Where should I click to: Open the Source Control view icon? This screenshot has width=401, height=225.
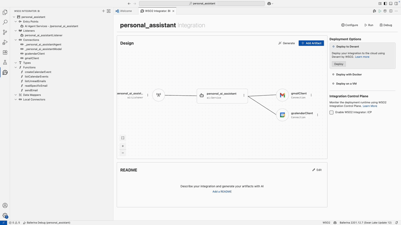pos(5,32)
